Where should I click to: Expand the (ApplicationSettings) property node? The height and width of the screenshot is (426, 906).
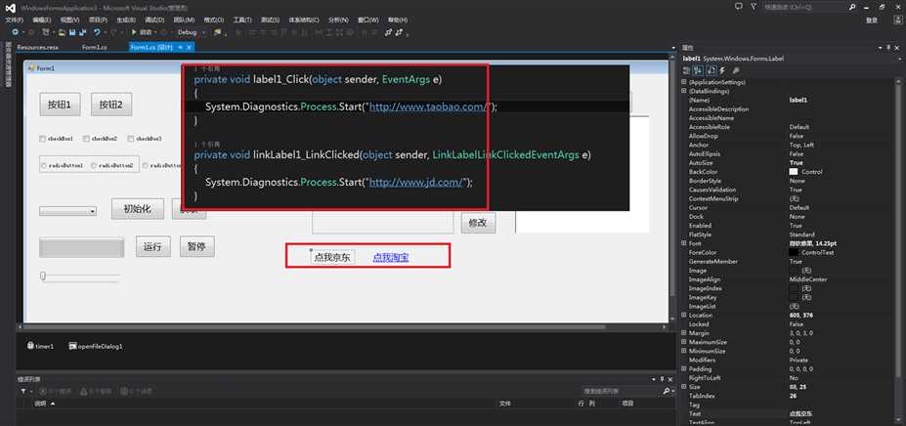tap(684, 82)
